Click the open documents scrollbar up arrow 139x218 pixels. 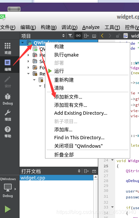click(x=95, y=177)
